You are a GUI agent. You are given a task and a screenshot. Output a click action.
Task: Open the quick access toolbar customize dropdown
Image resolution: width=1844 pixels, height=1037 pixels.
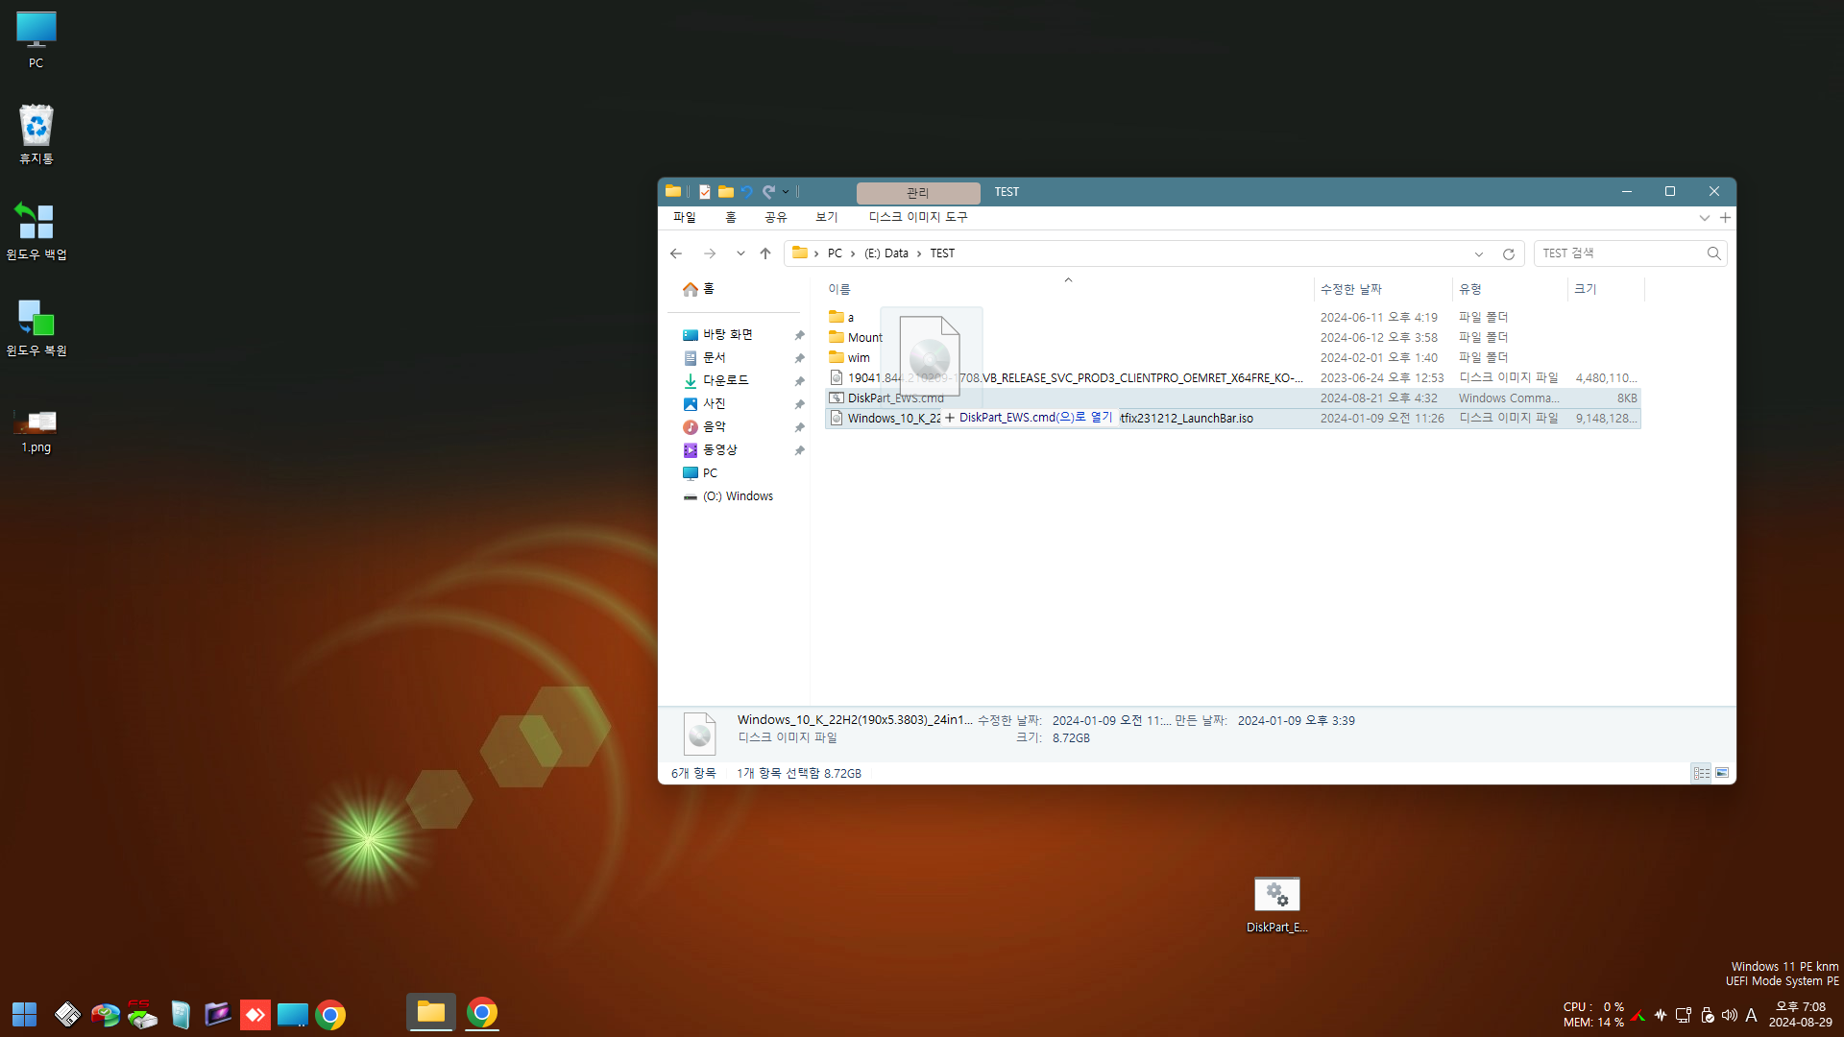[786, 192]
